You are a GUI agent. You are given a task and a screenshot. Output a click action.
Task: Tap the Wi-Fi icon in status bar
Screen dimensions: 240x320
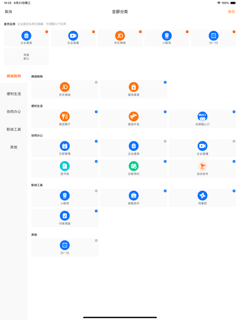click(219, 3)
